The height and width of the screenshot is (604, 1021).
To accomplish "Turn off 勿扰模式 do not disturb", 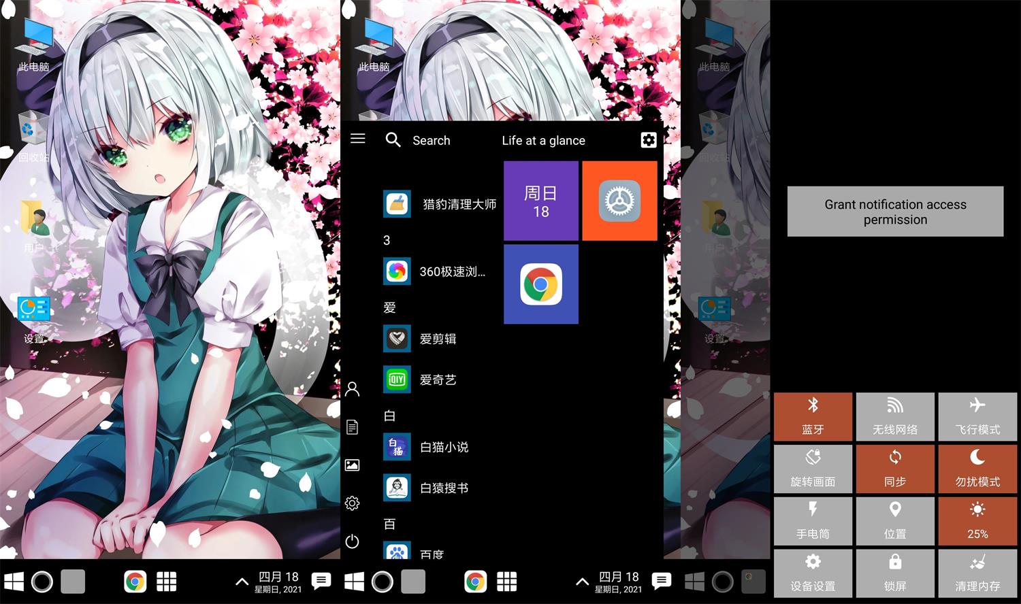I will [977, 469].
